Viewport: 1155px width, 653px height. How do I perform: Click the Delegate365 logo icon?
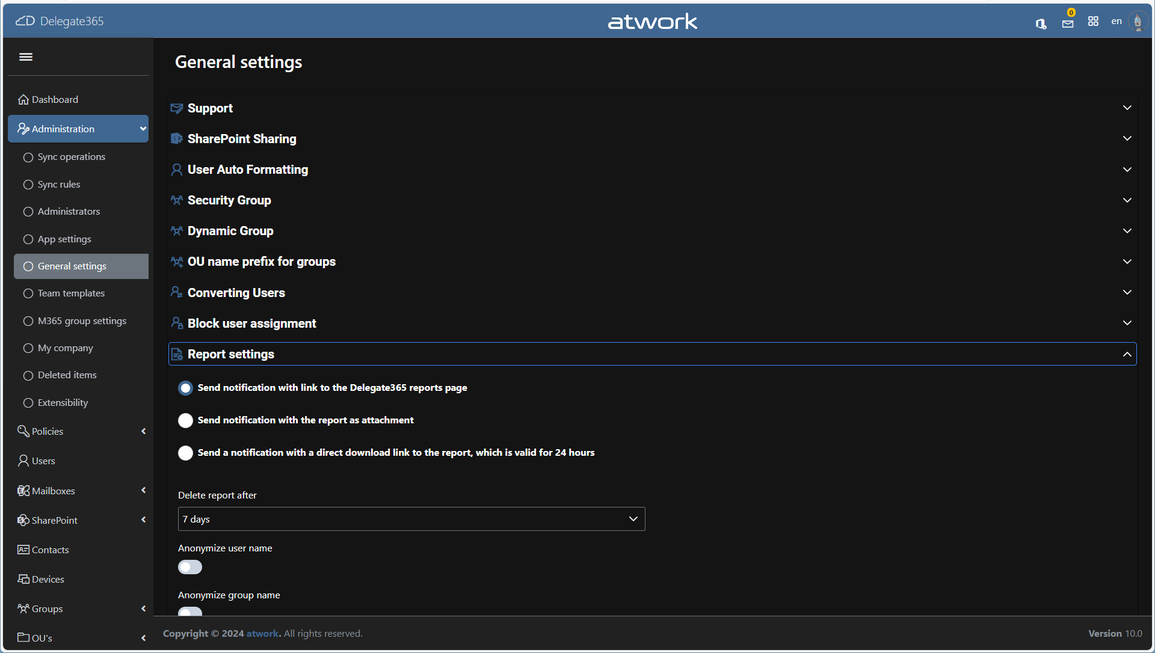25,21
